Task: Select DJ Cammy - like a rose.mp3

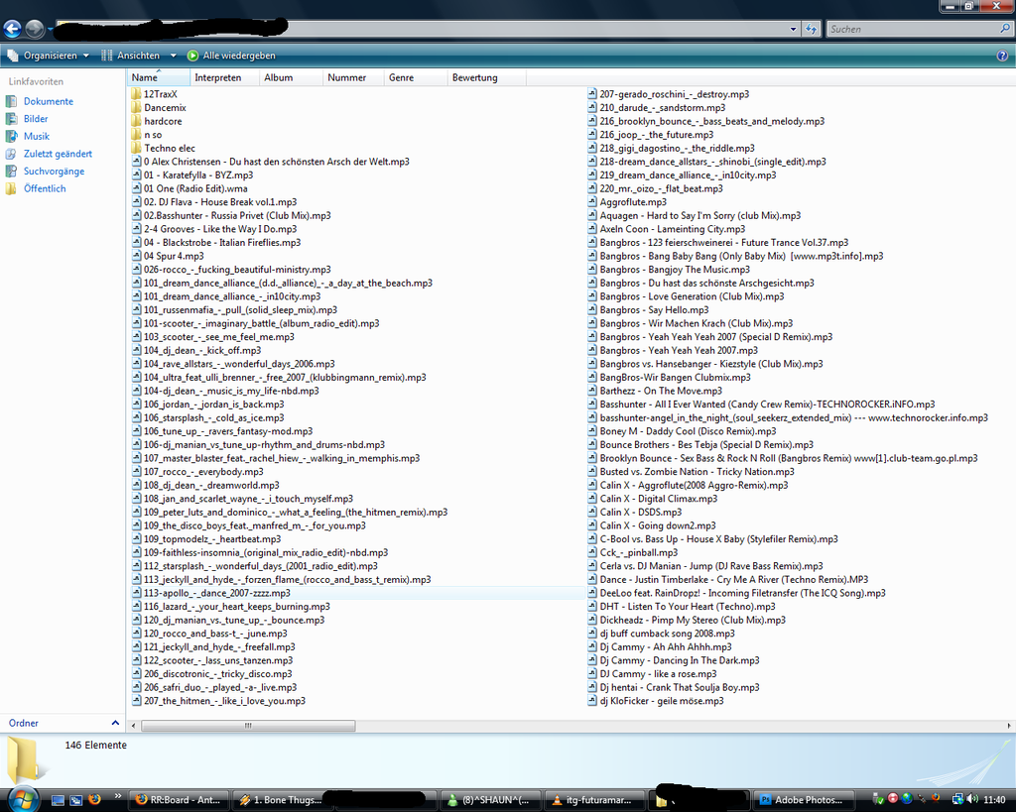Action: tap(659, 674)
